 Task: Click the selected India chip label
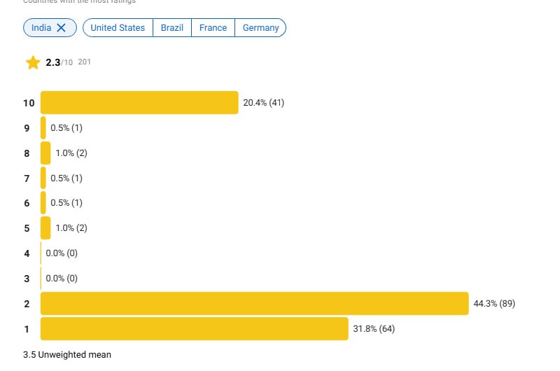[x=41, y=28]
